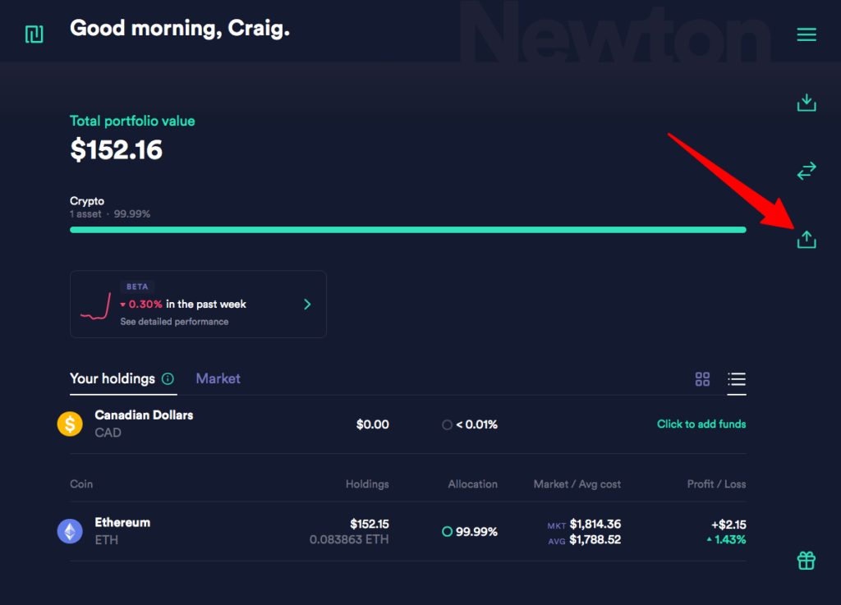Click the Good morning, Craig greeting
The height and width of the screenshot is (605, 841).
point(180,29)
